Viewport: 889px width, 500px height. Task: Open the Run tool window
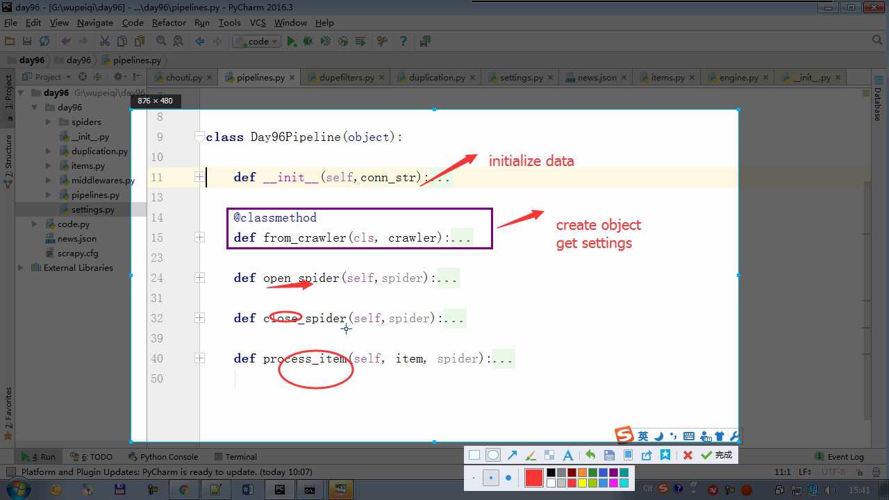click(x=39, y=456)
